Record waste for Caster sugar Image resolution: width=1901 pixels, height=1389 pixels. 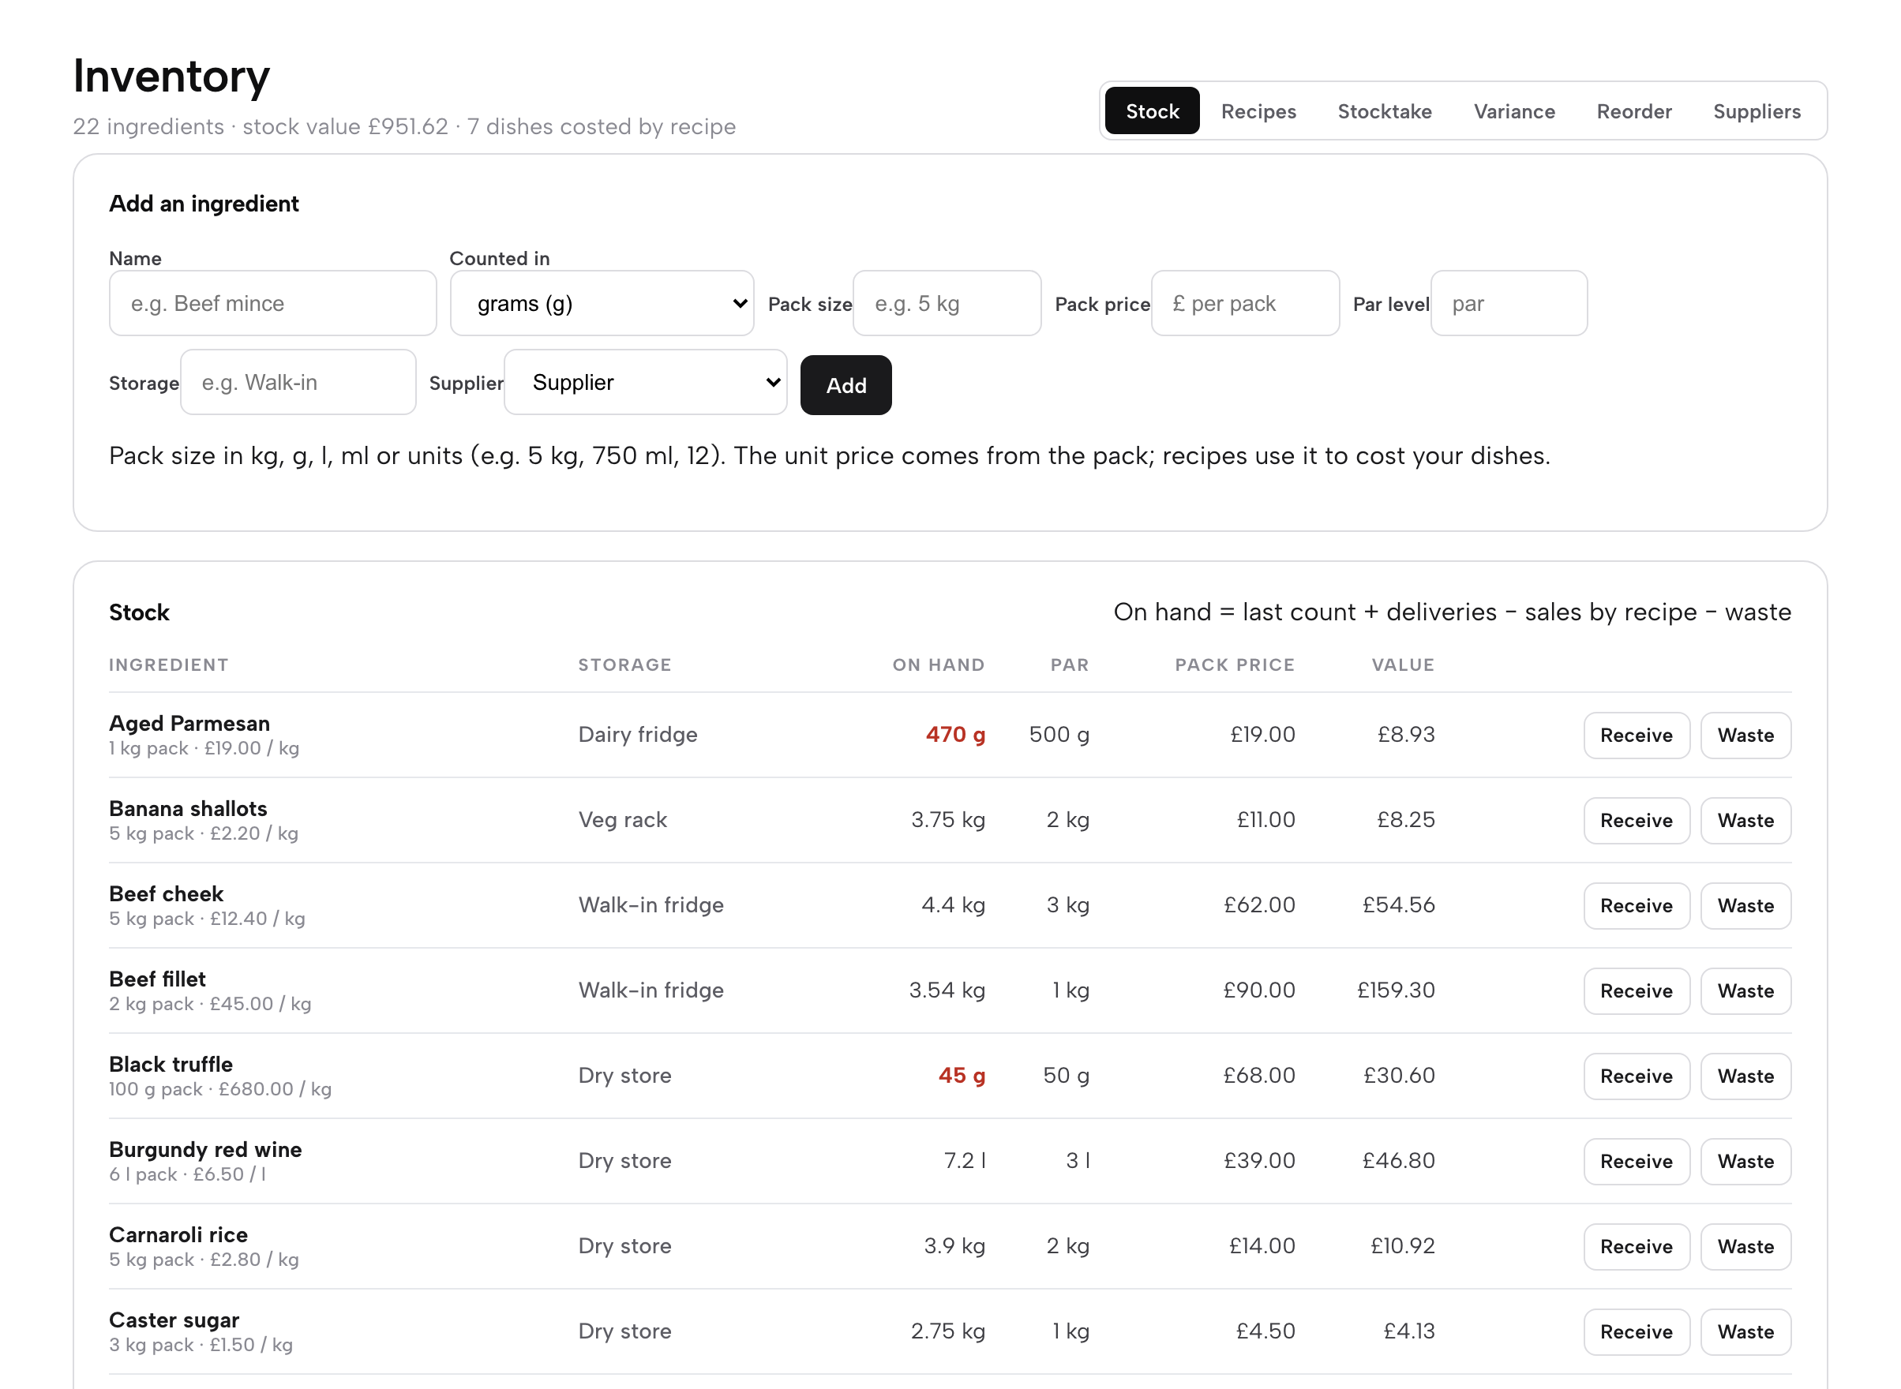point(1745,1331)
